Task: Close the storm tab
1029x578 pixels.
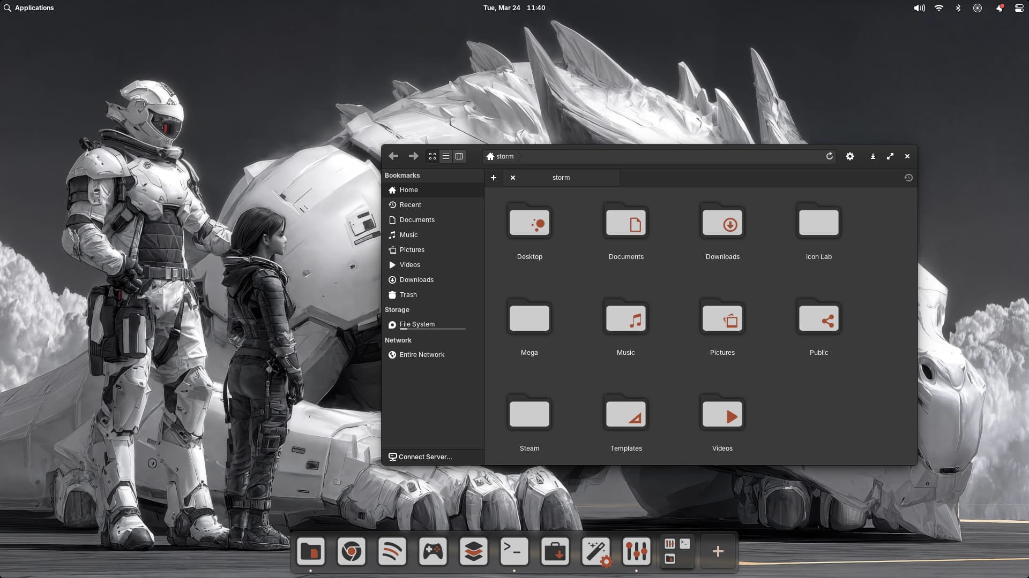Action: click(513, 178)
